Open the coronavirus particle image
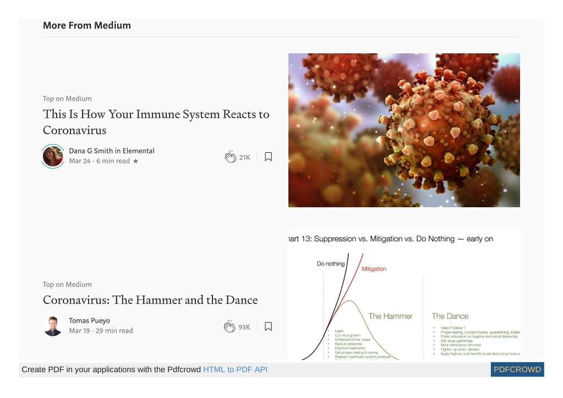The image size is (563, 398). pos(404,130)
